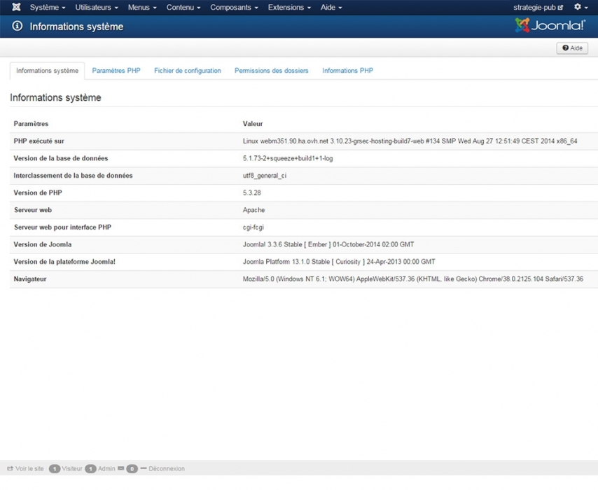Image resolution: width=598 pixels, height=490 pixels.
Task: Click the information icon beside the page title
Action: (x=18, y=26)
